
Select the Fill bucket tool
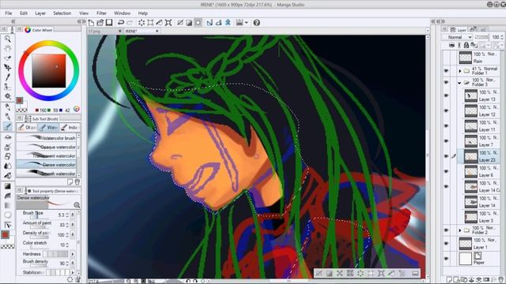pos(7,177)
